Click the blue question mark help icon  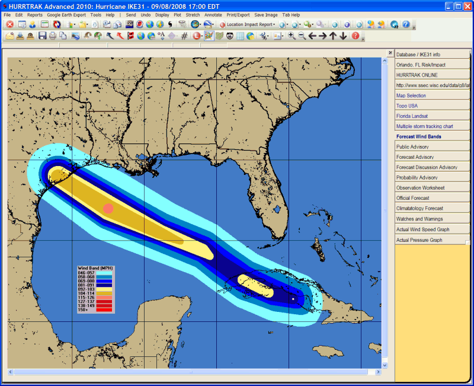[406, 24]
